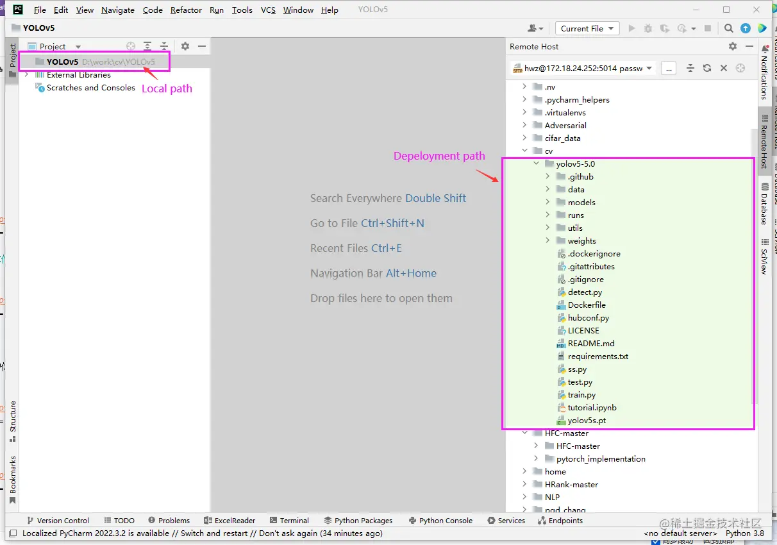Click the select-opened-file target icon in Remote Host
Viewport: 777px width, 545px height.
point(740,68)
